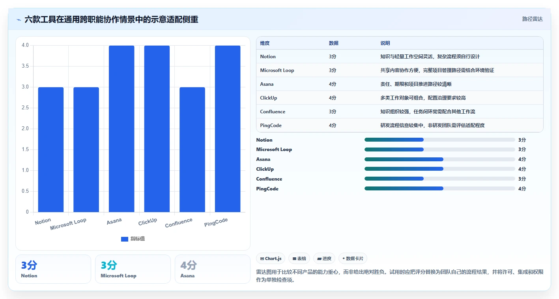Toggle the 指标值 legend swatch

[124, 239]
